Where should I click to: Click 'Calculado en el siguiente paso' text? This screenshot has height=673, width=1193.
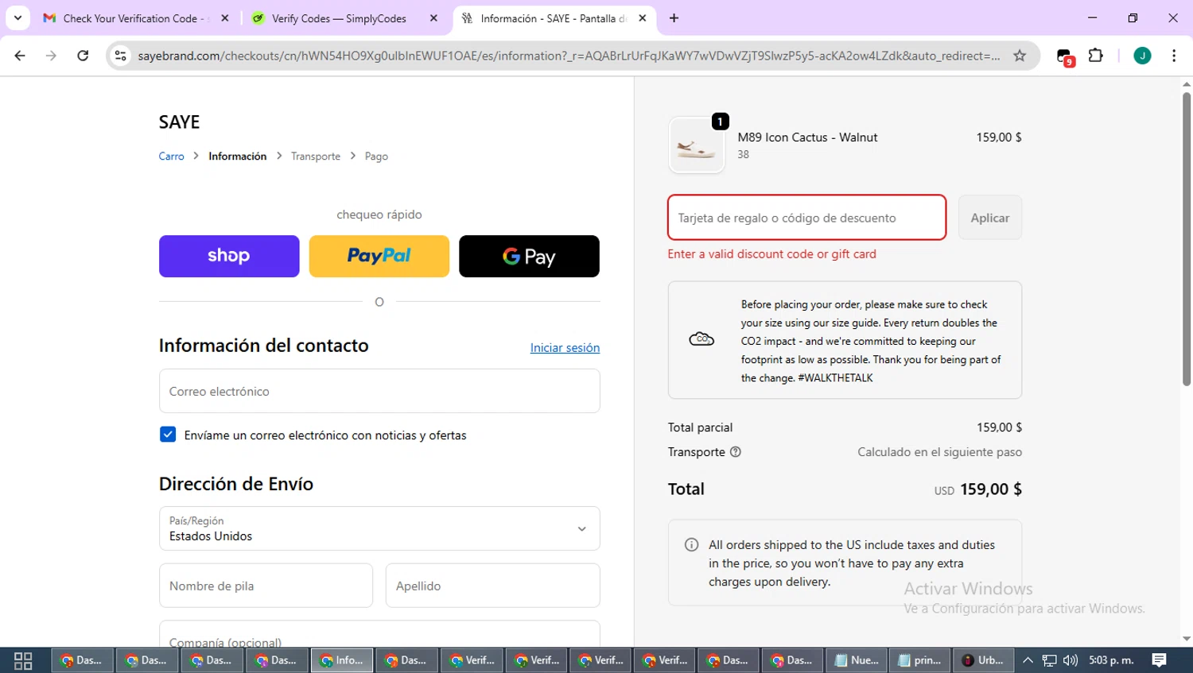click(x=939, y=452)
